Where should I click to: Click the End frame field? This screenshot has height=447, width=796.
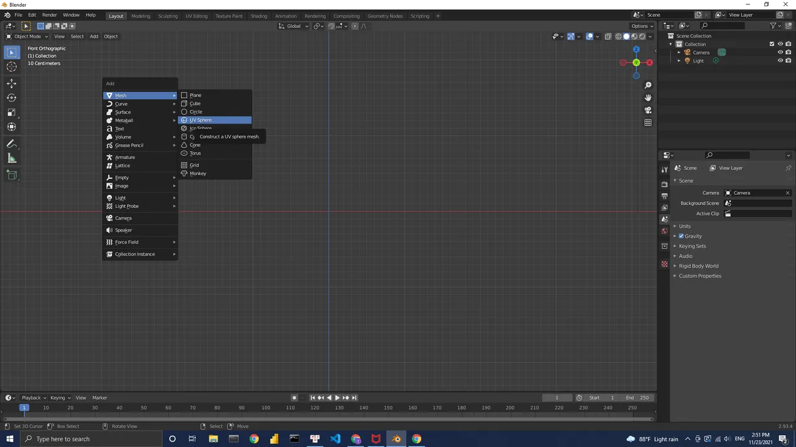click(x=637, y=397)
